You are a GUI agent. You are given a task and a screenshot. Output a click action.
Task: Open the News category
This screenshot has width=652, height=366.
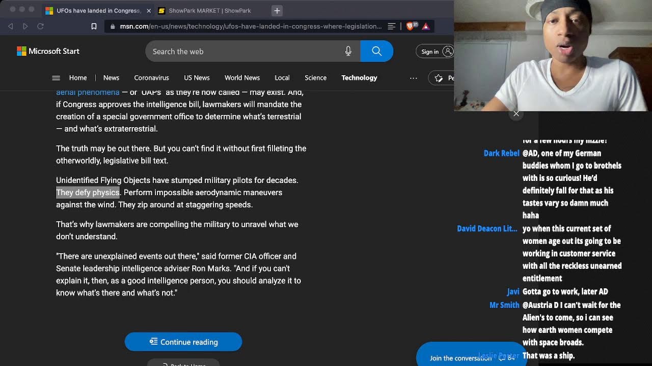tap(111, 78)
